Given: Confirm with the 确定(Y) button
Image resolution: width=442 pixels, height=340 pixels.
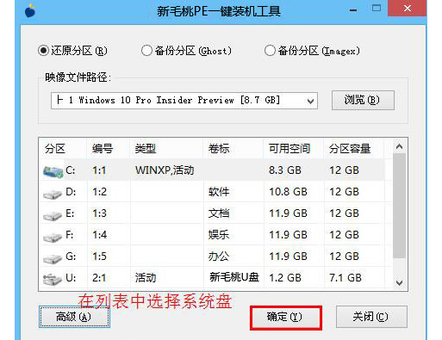Looking at the screenshot, I should point(285,318).
